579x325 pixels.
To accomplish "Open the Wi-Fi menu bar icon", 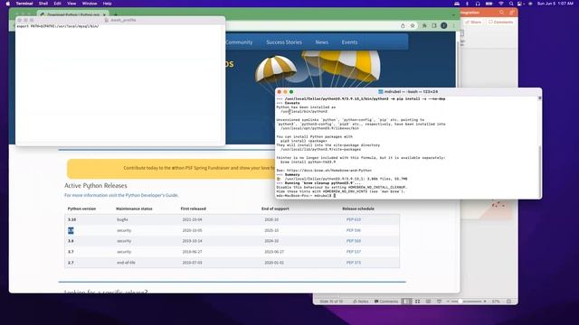I will [501, 4].
